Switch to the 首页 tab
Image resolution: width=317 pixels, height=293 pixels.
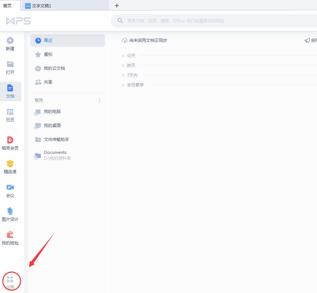coord(10,6)
